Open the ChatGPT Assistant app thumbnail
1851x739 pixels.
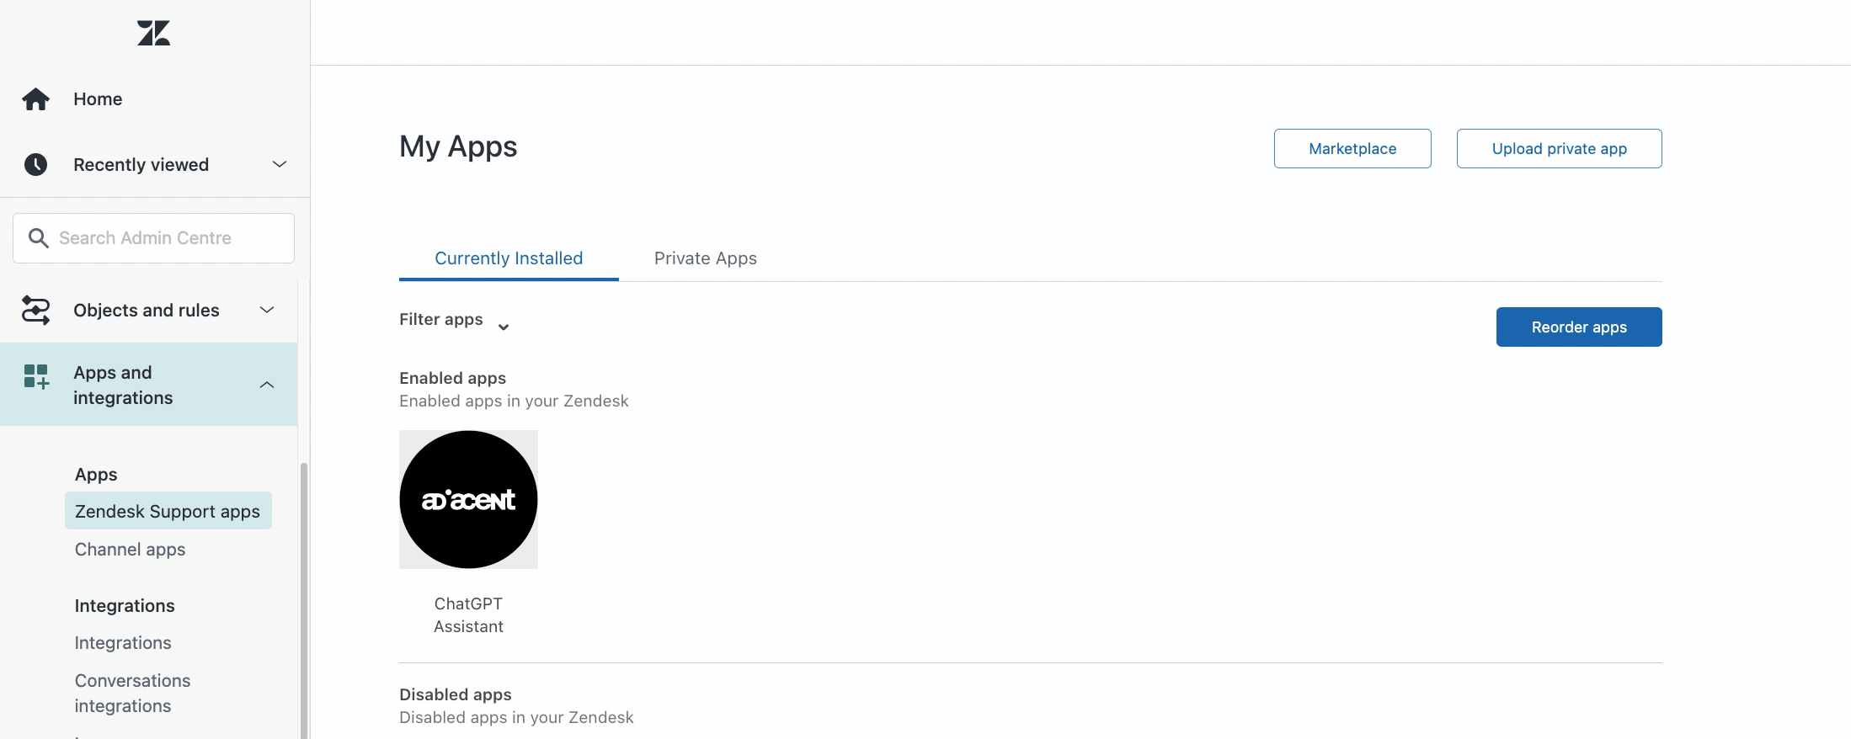click(468, 499)
